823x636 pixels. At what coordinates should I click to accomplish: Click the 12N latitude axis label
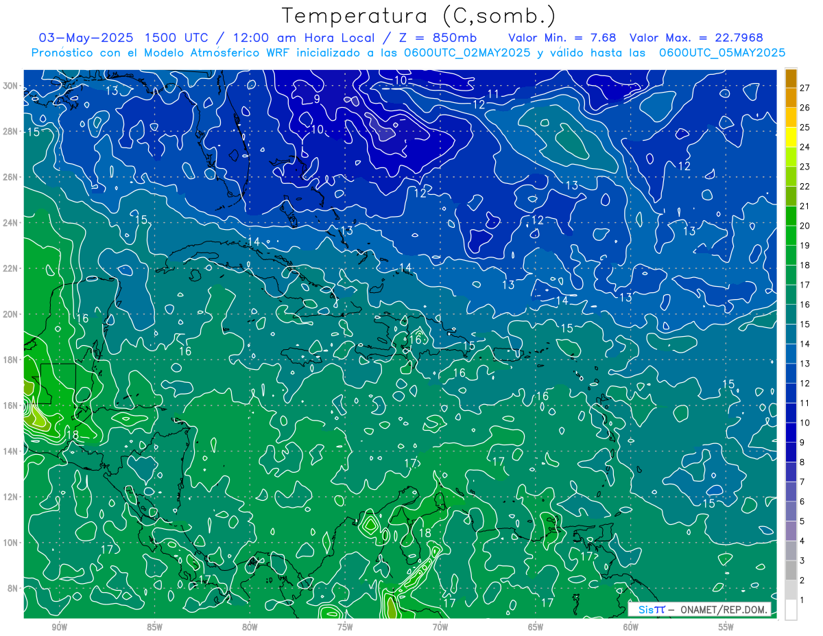10,496
